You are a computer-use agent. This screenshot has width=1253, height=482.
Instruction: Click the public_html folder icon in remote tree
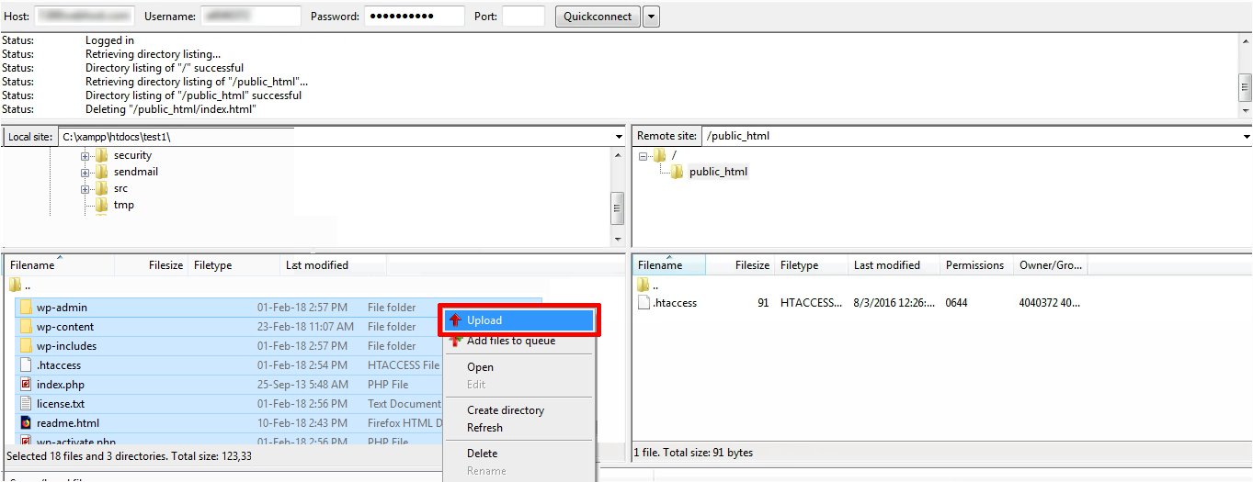677,172
